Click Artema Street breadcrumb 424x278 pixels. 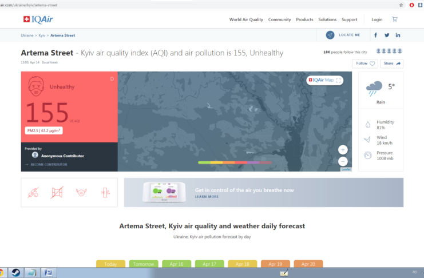(63, 35)
